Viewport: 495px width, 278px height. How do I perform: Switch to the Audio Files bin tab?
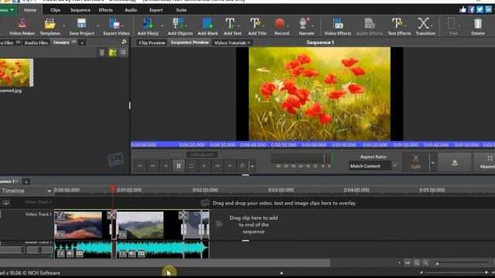[x=36, y=42]
